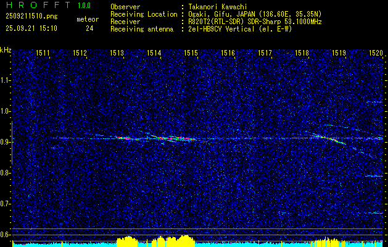Click the descending echo trace near 1519

click(329, 138)
